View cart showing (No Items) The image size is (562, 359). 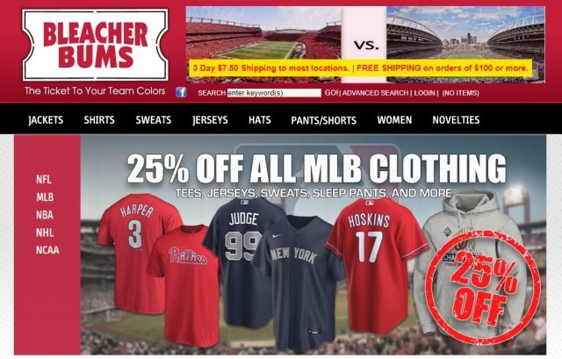pyautogui.click(x=460, y=93)
